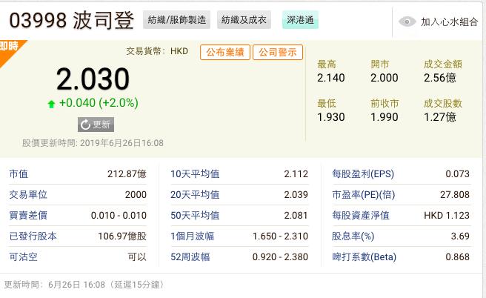Viewport: 486px width, 298px height.
Task: Click the spread value 0.010 - 0.010
Action: pyautogui.click(x=119, y=216)
